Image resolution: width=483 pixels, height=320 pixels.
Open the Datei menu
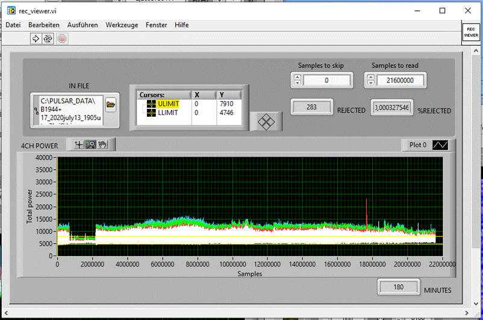tap(13, 25)
